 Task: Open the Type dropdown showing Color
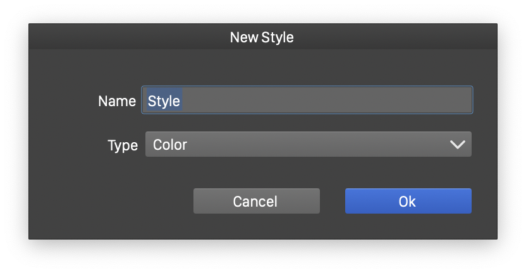coord(308,145)
